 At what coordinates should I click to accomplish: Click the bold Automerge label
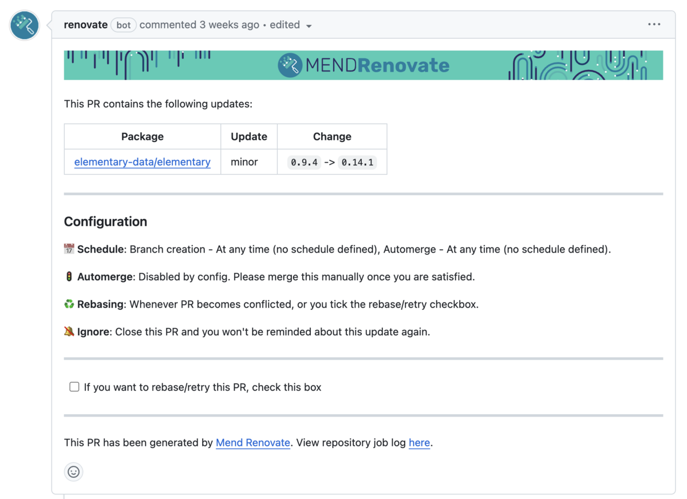click(105, 277)
